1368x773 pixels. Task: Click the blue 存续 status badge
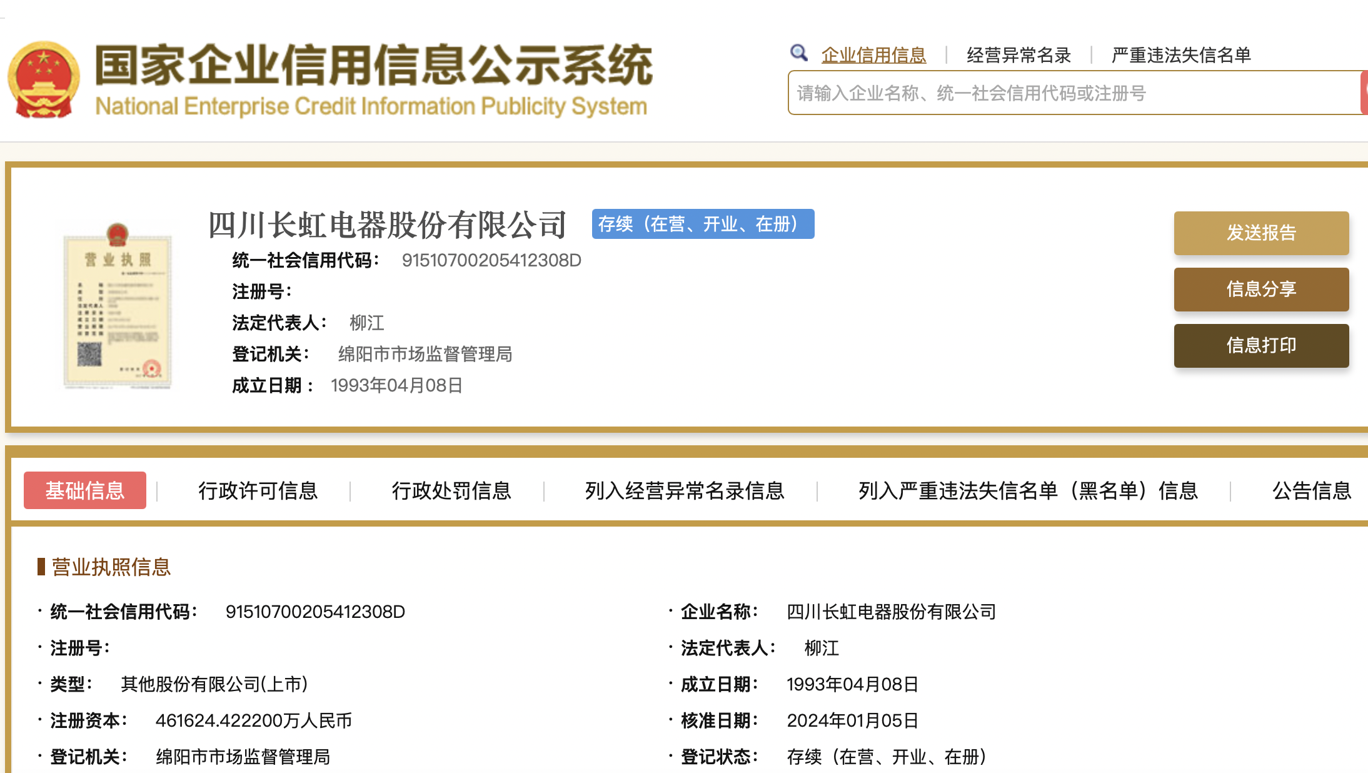(702, 224)
